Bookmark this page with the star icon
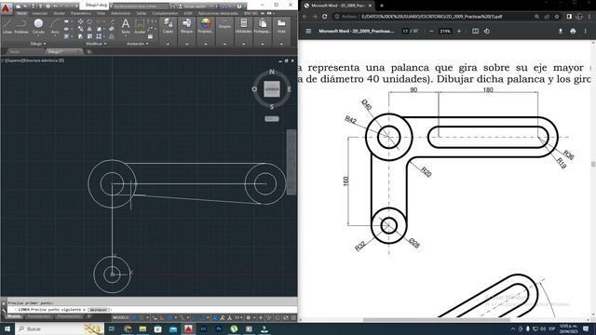Image resolution: width=596 pixels, height=335 pixels. coord(557,17)
